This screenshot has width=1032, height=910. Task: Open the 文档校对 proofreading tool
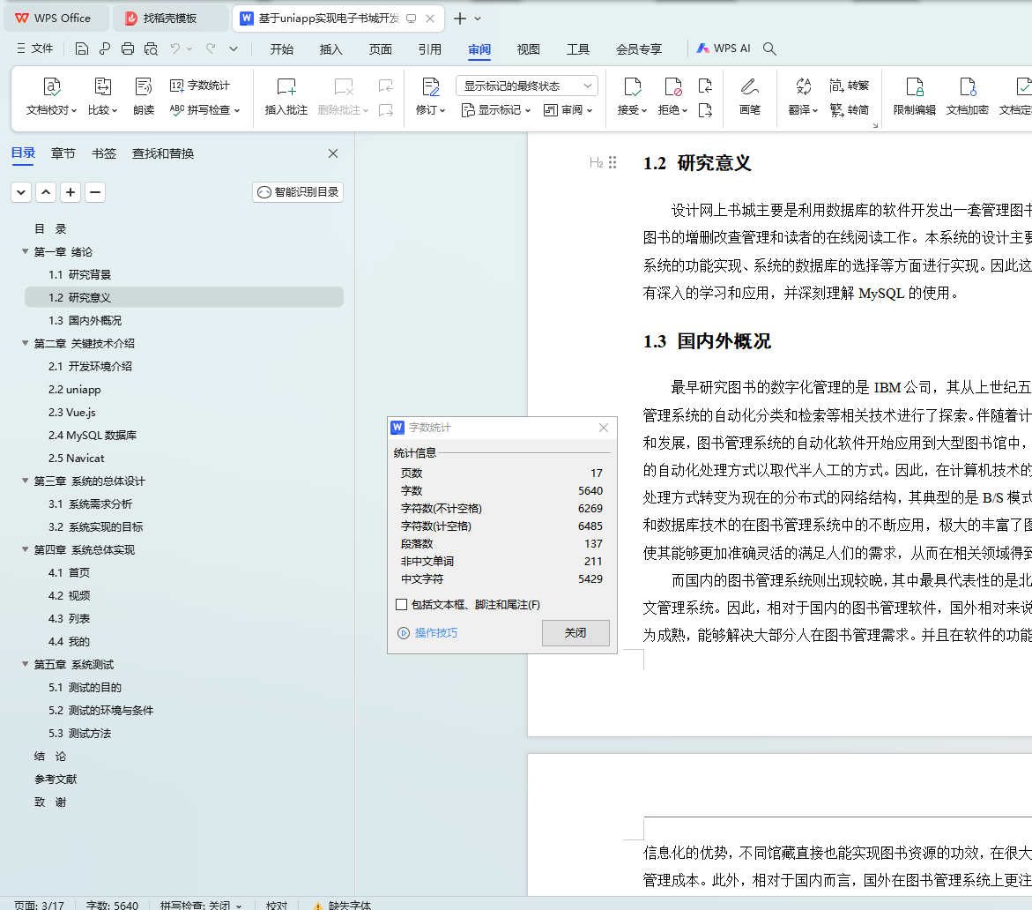51,97
